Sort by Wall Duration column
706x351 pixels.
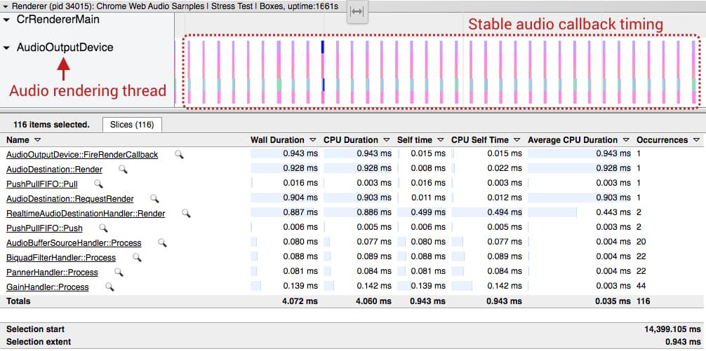pos(282,139)
